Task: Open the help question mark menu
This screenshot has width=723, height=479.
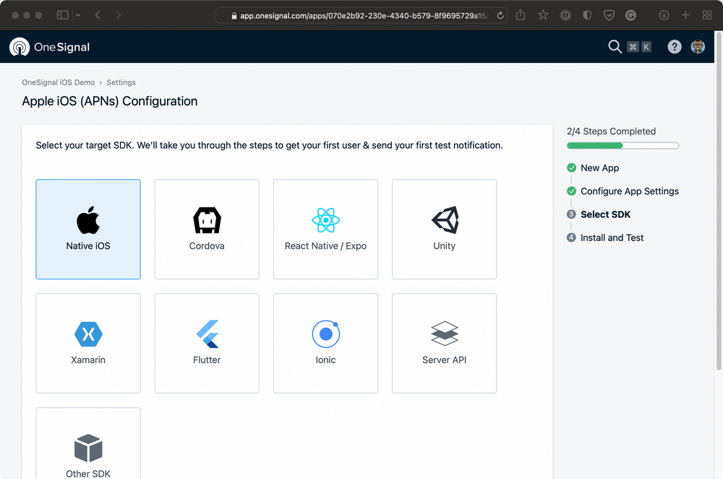Action: point(674,47)
